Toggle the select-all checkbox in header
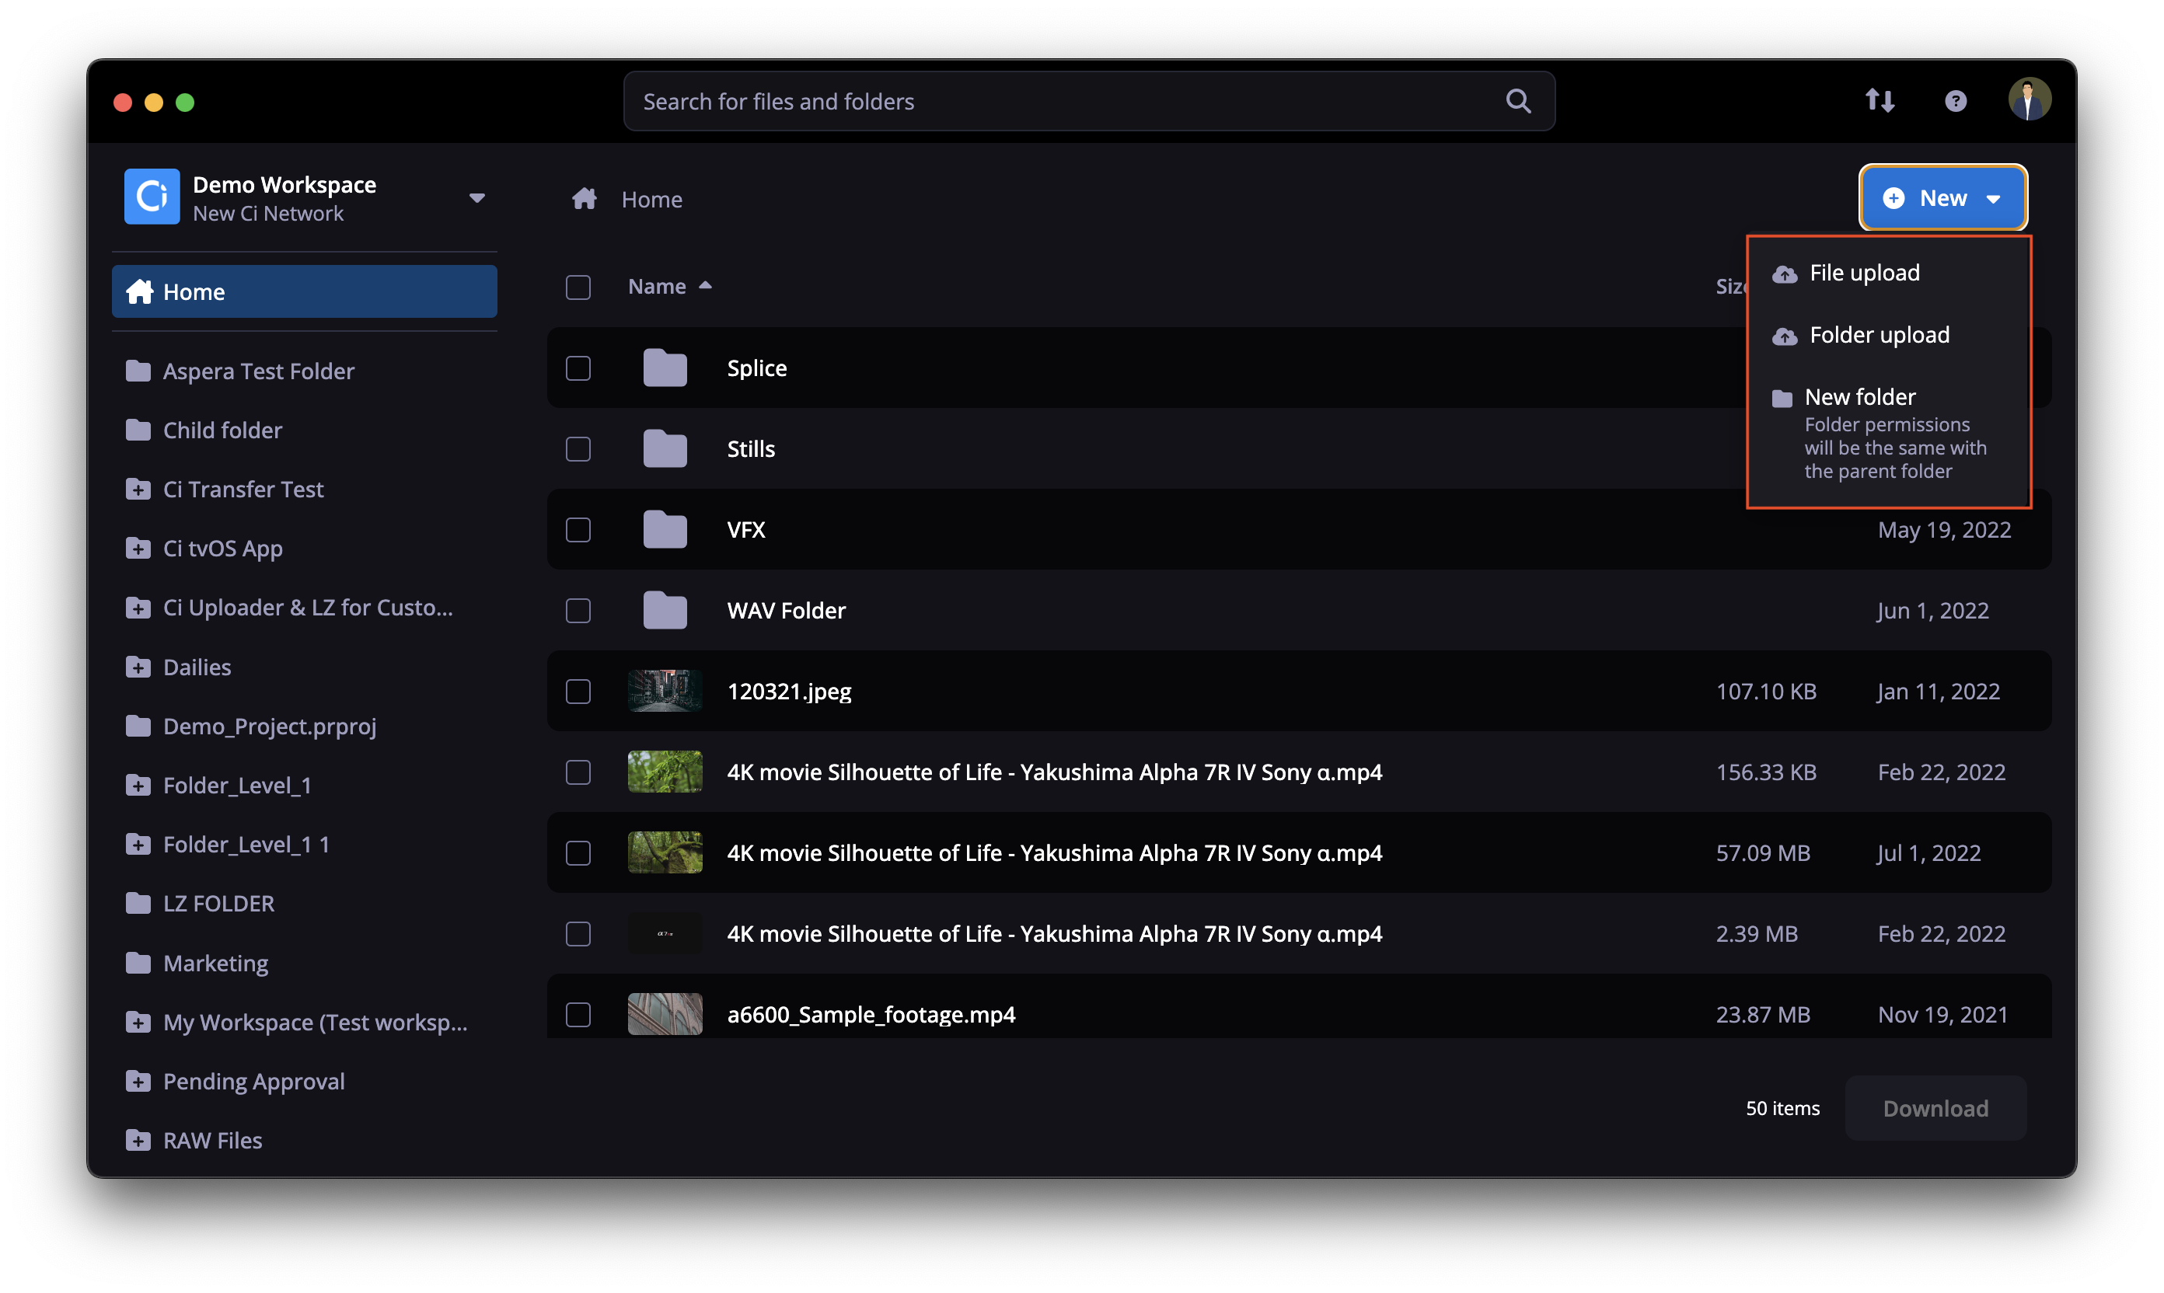The image size is (2164, 1293). [x=578, y=288]
